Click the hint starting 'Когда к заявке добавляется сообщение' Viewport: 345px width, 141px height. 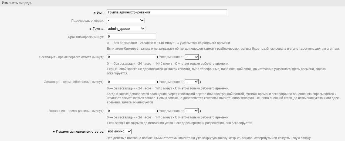(x=223, y=98)
